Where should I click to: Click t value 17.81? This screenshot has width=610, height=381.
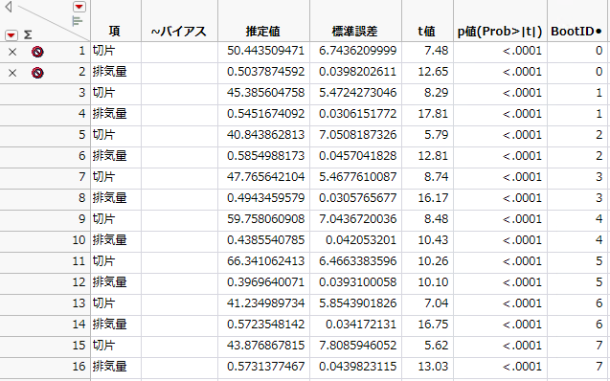pos(433,114)
